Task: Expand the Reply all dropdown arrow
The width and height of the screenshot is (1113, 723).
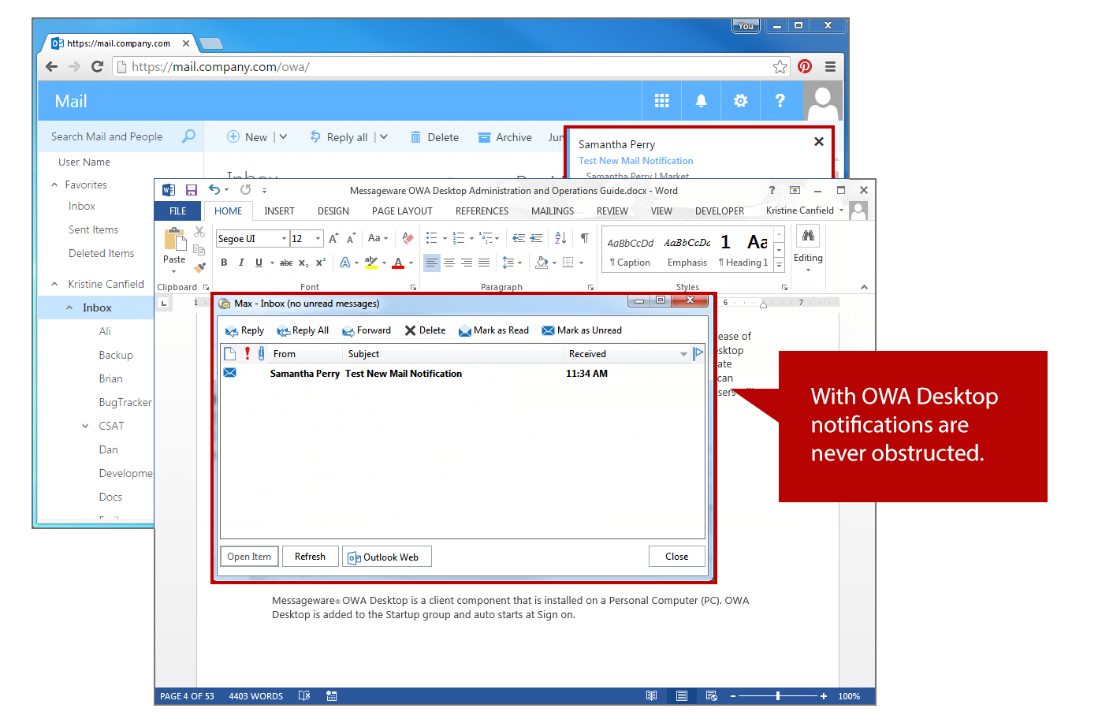Action: click(x=384, y=136)
